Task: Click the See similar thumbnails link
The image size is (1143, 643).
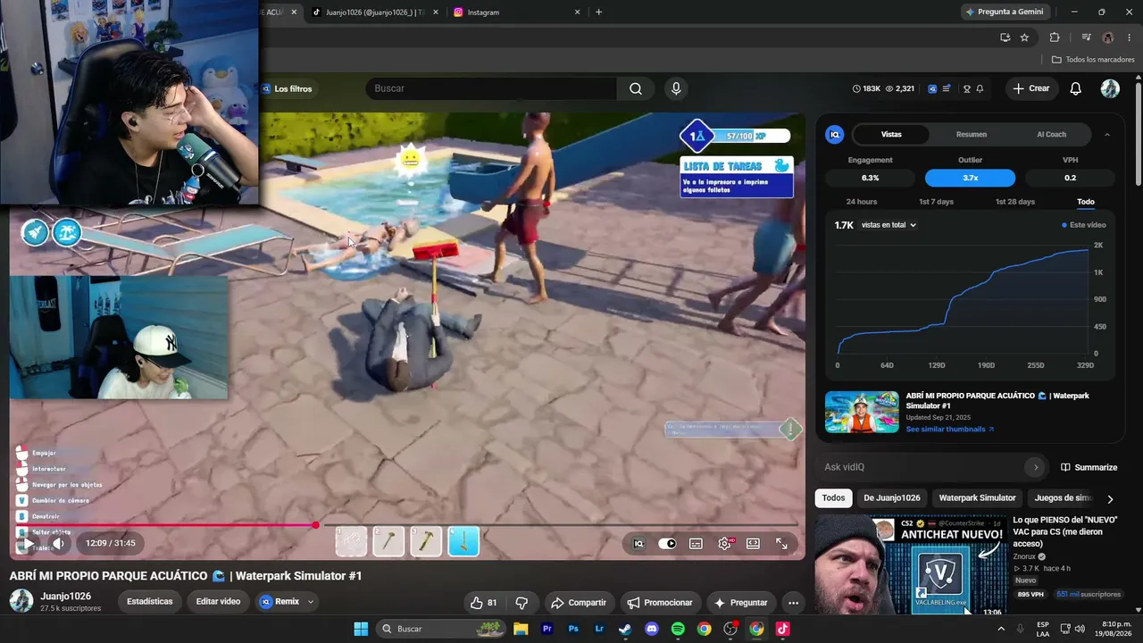Action: click(950, 430)
